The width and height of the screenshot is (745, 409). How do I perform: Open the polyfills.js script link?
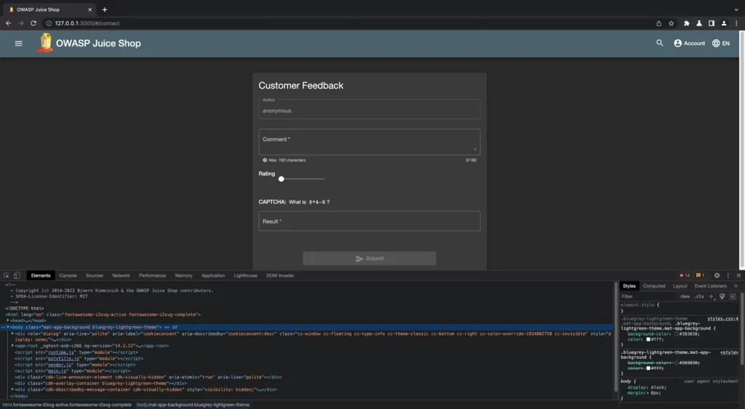63,359
